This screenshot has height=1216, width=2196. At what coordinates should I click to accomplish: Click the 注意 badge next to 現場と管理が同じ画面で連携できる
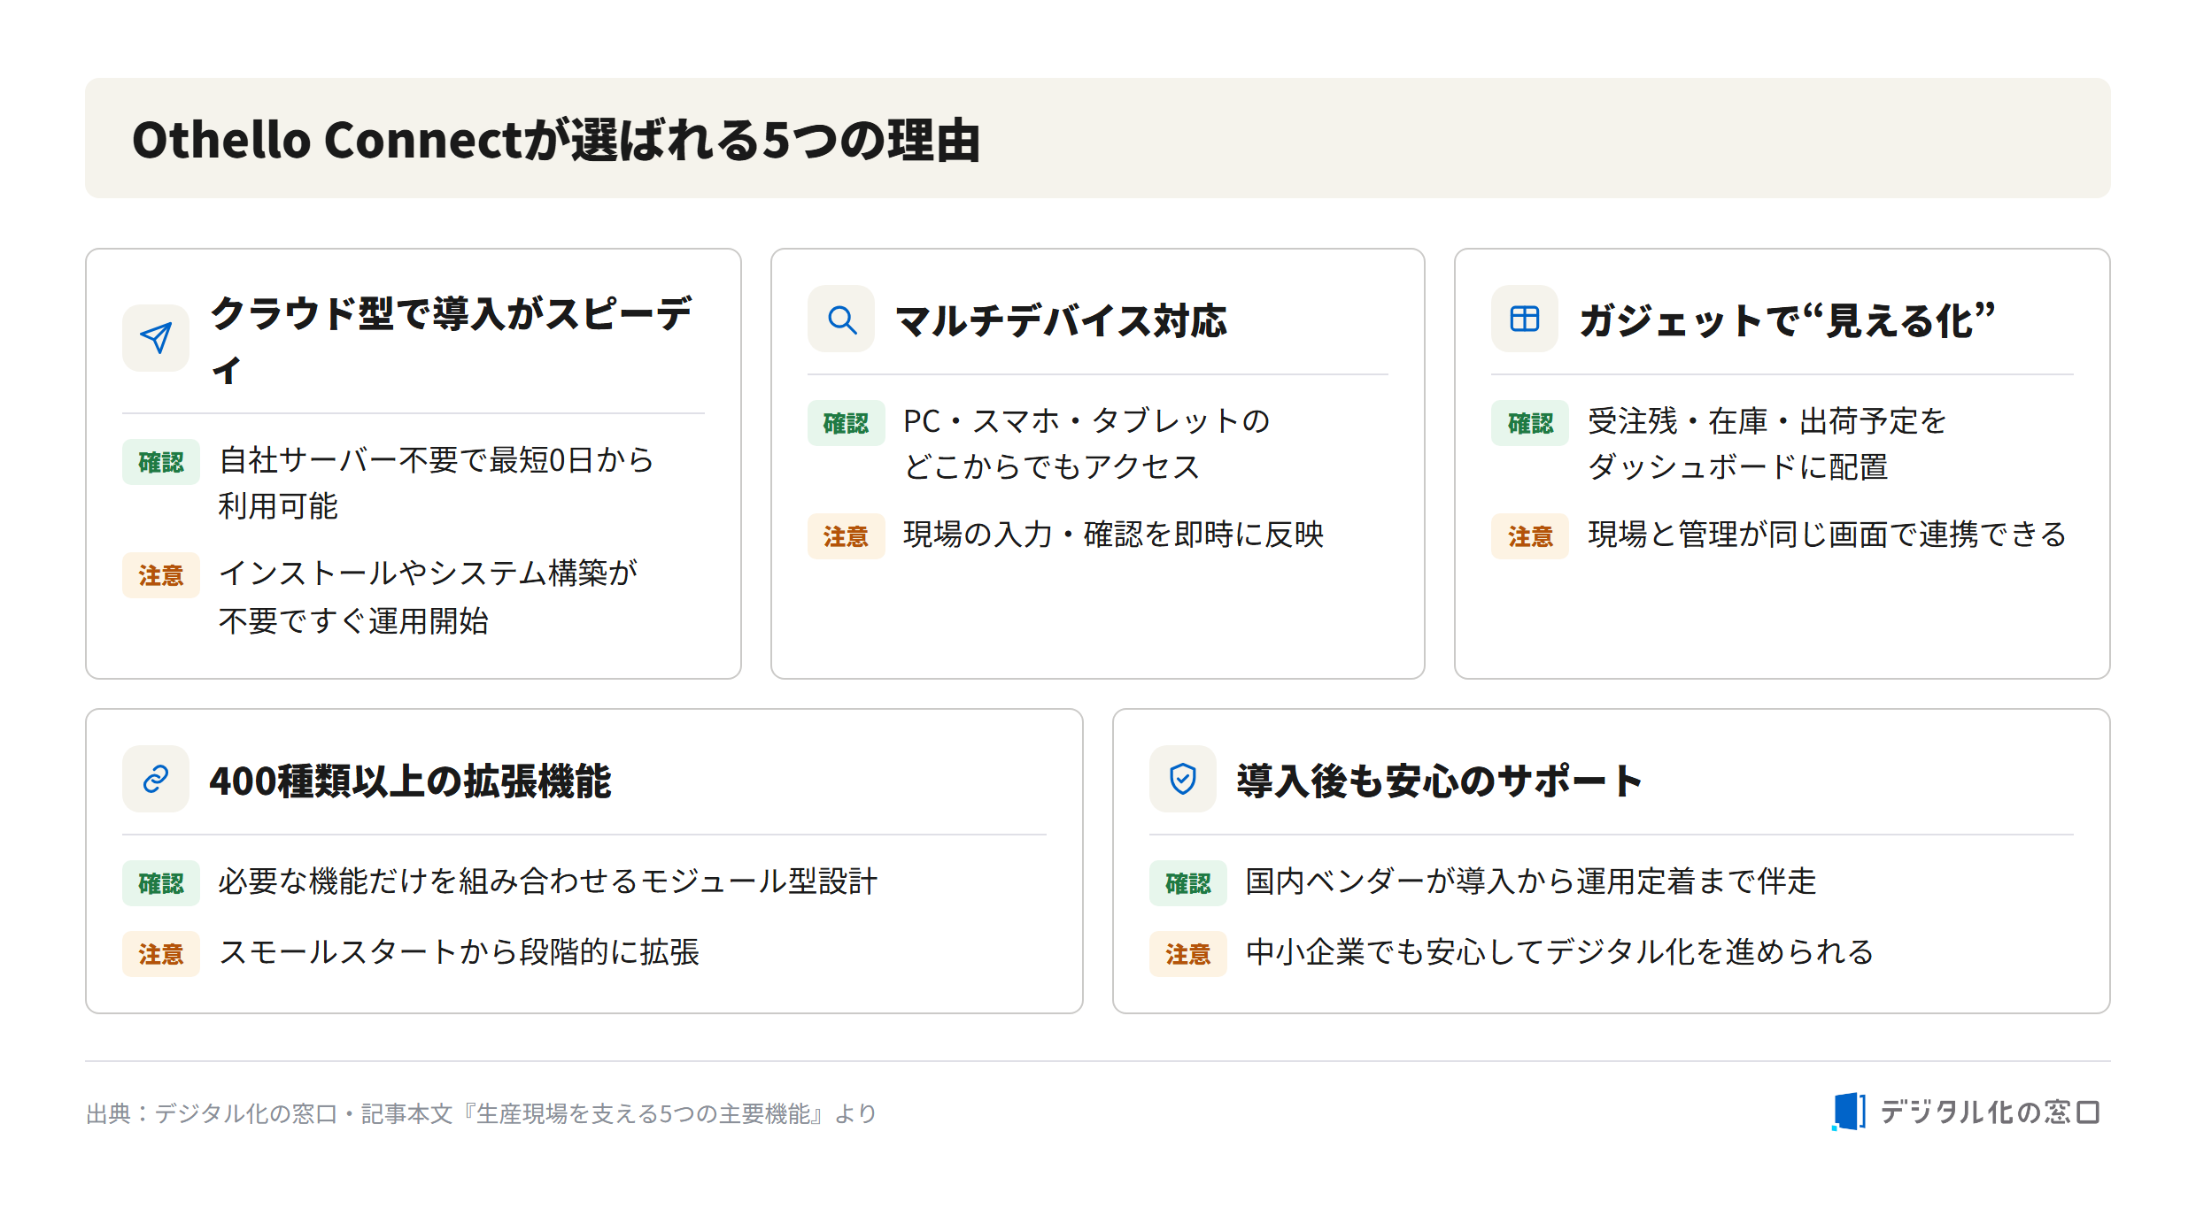(x=1530, y=536)
